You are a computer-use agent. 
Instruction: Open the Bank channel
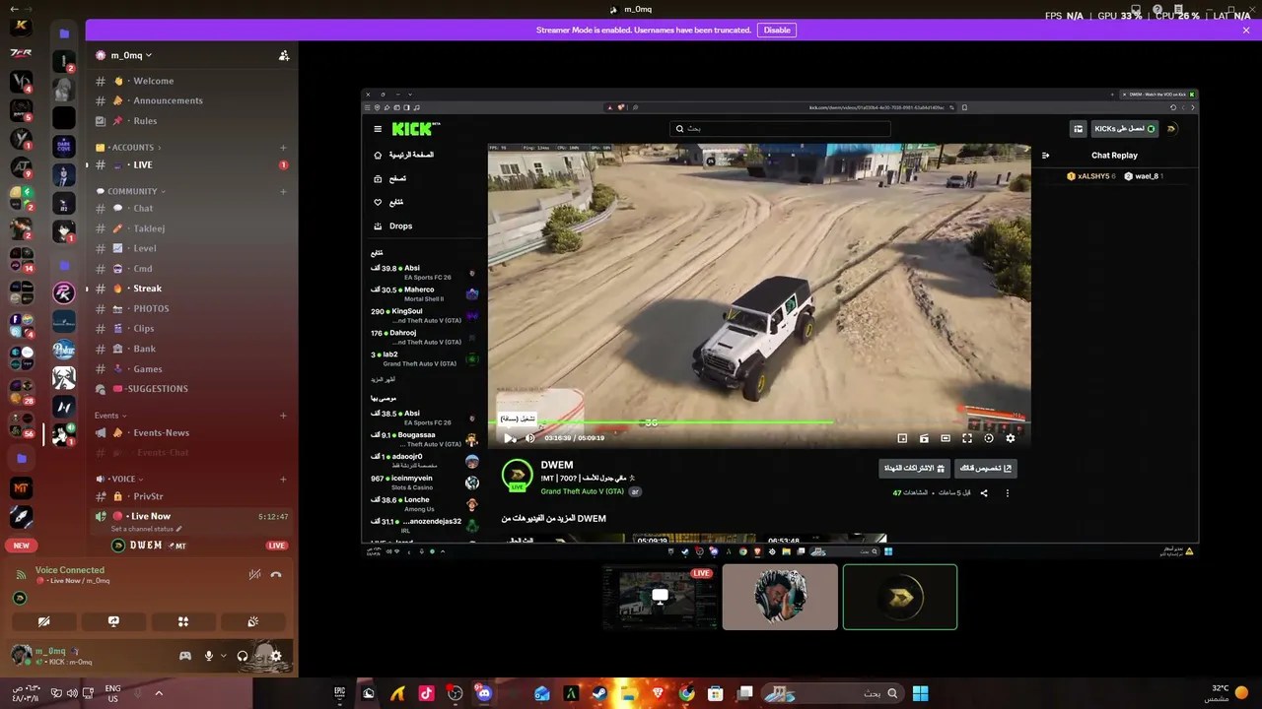click(x=191, y=349)
